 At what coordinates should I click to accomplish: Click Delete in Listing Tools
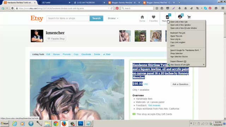(x=97, y=54)
